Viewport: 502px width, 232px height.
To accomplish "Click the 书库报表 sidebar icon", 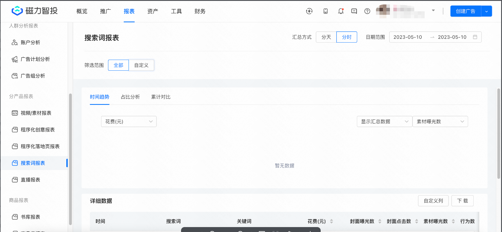I will (x=15, y=217).
